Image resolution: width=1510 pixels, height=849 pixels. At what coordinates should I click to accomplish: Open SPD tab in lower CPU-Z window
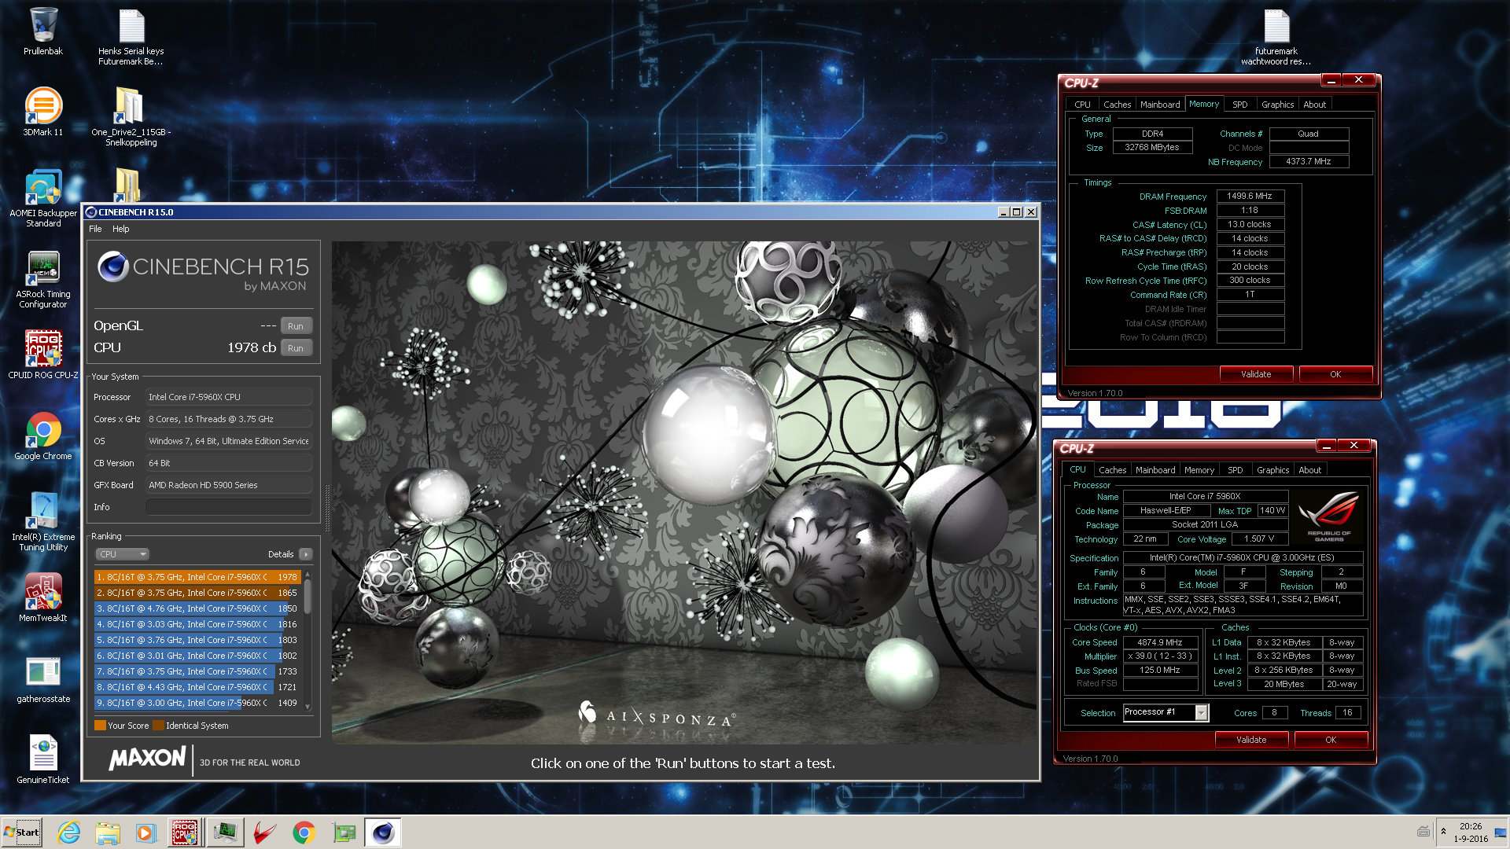click(1235, 470)
